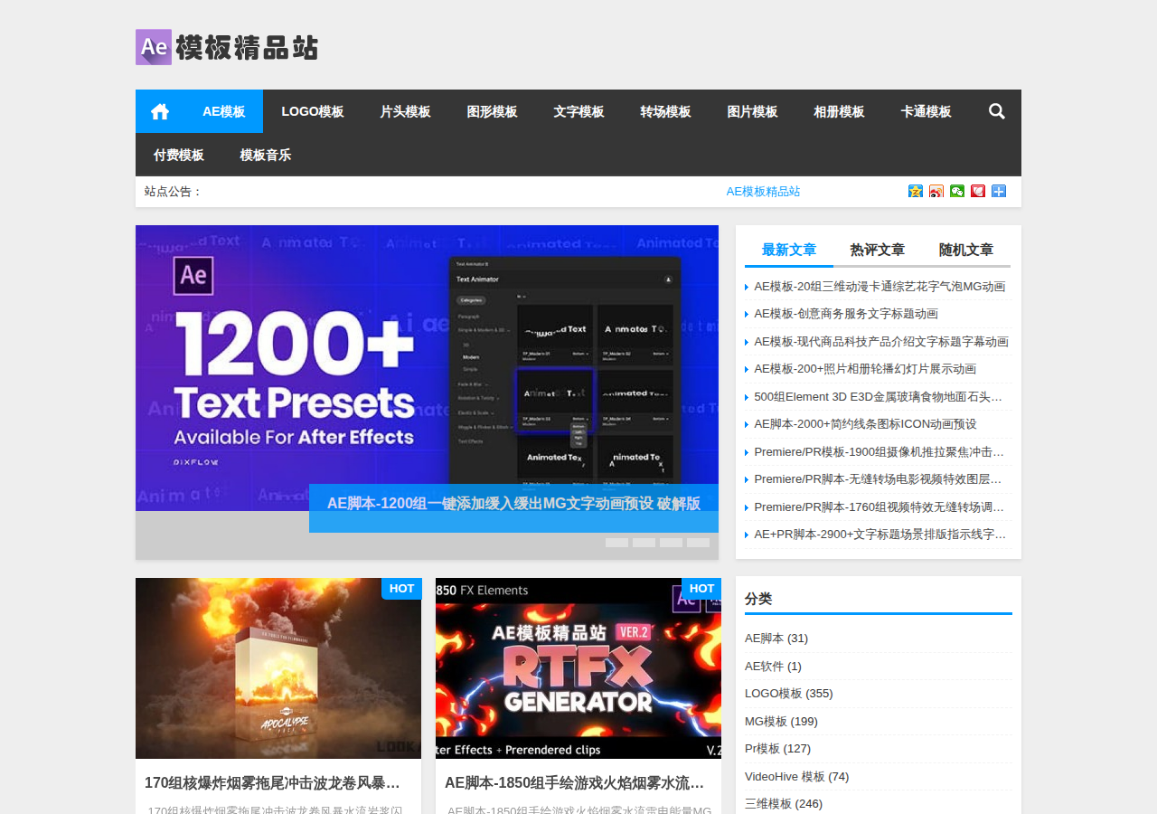The width and height of the screenshot is (1157, 814).
Task: Open the RTFX Generator thumbnail
Action: 578,668
